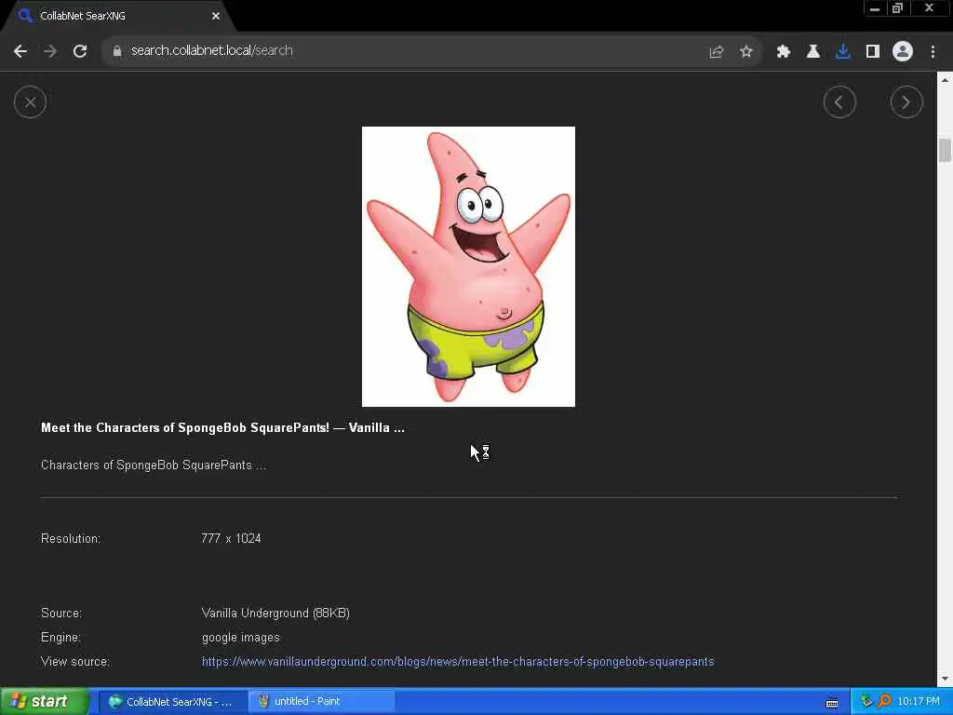953x715 pixels.
Task: Close the CollabNet SearXNG tab
Action: (216, 16)
